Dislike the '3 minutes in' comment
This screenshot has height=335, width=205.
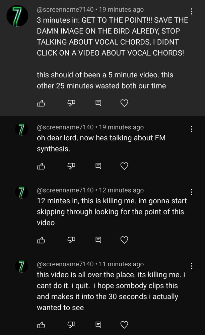pos(71,103)
